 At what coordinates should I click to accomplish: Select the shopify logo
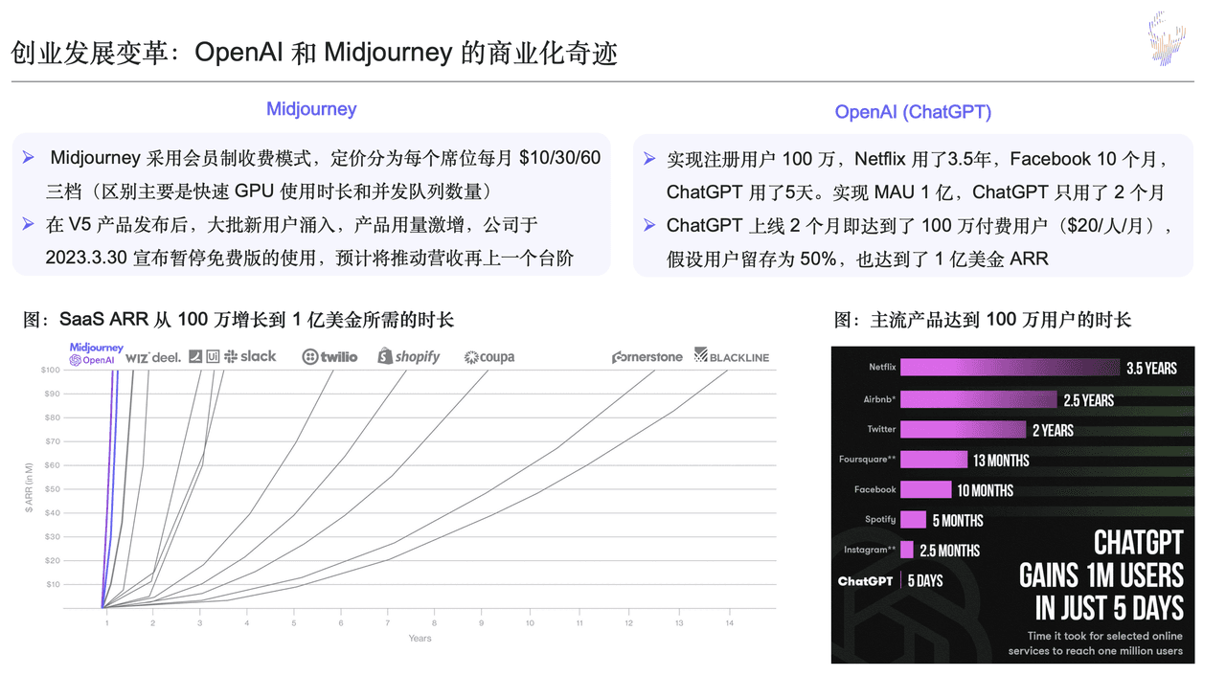coord(409,356)
